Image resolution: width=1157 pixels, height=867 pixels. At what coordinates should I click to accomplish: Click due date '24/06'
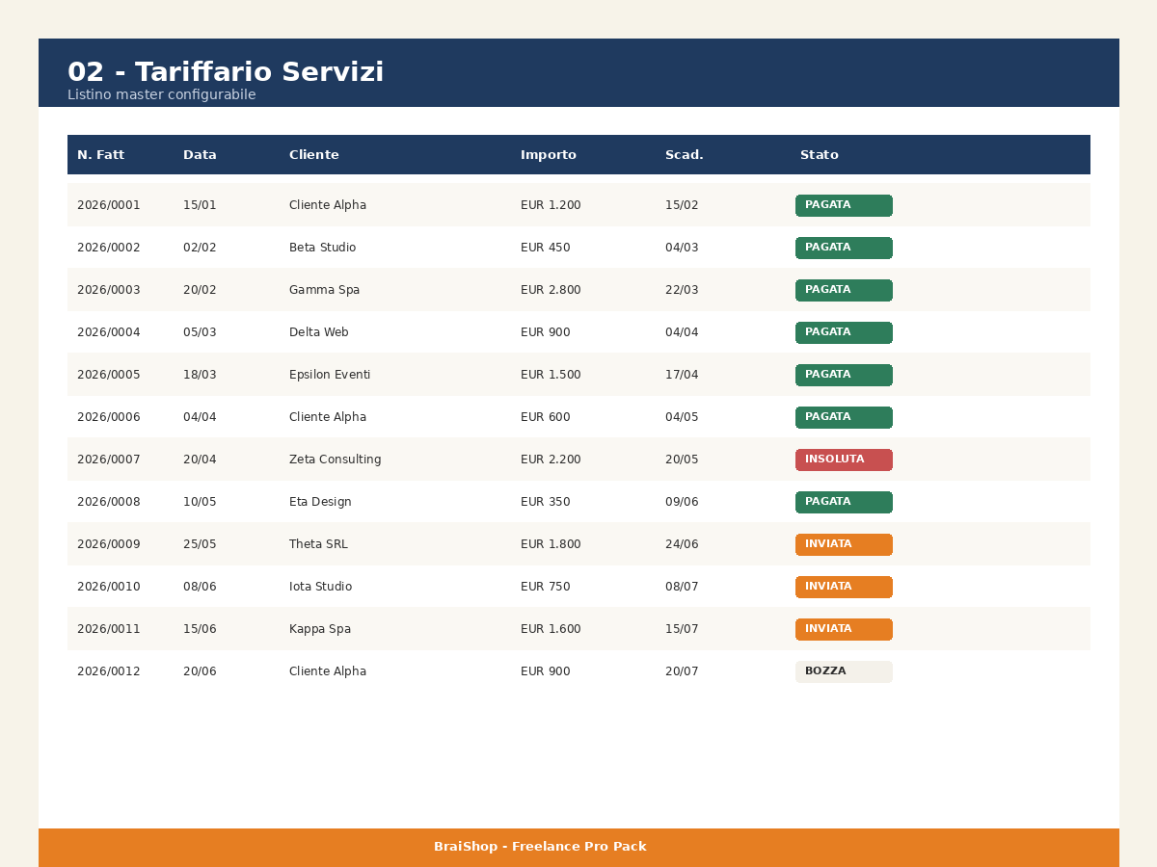pos(682,544)
